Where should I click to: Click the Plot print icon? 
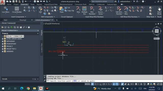(35, 2)
